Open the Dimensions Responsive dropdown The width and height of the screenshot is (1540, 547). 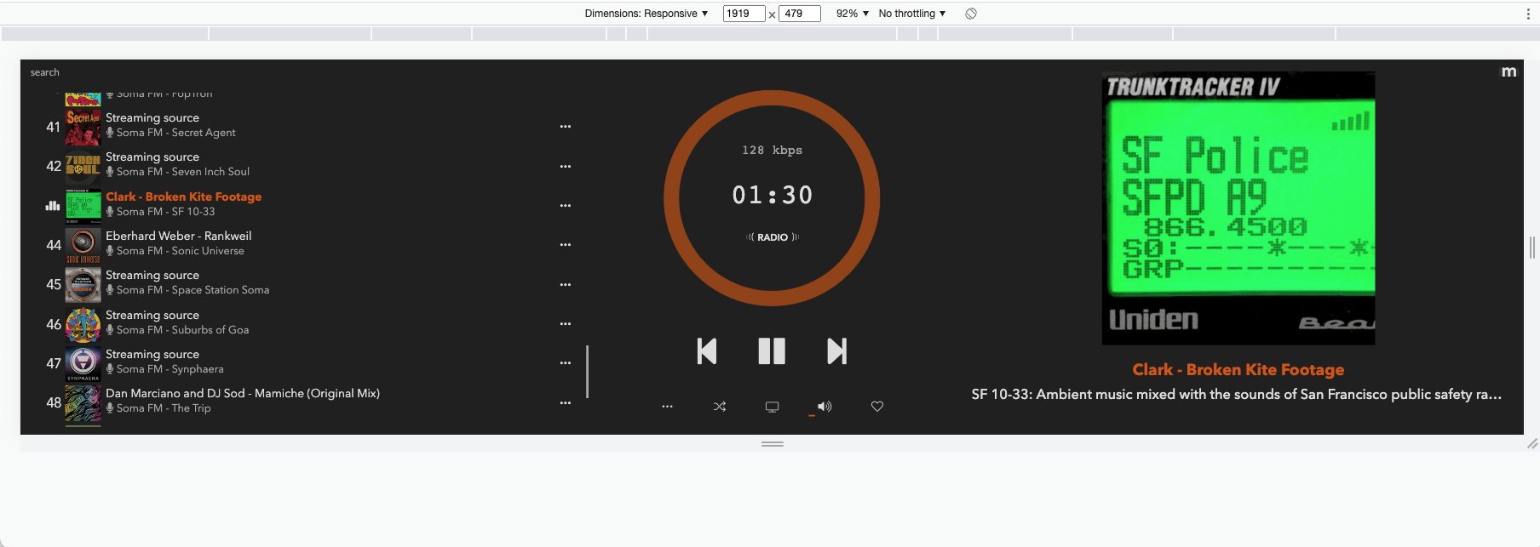point(646,14)
